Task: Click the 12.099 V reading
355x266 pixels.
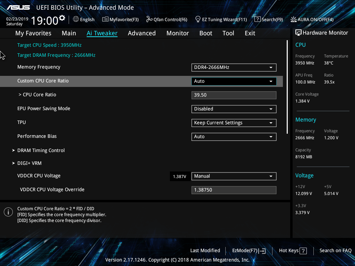Action: pyautogui.click(x=304, y=194)
